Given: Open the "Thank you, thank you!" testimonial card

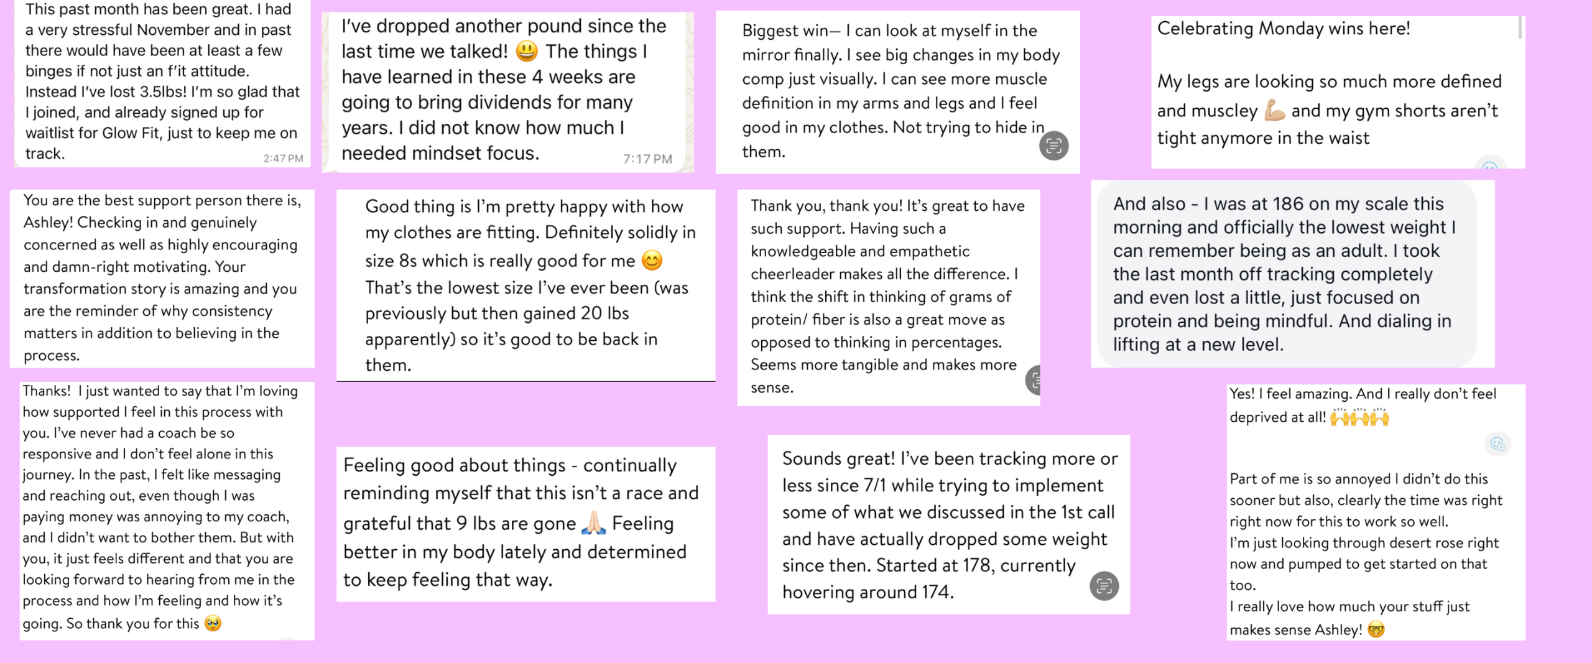Looking at the screenshot, I should (x=889, y=297).
